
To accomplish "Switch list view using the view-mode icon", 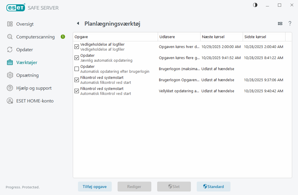I will tap(280, 24).
